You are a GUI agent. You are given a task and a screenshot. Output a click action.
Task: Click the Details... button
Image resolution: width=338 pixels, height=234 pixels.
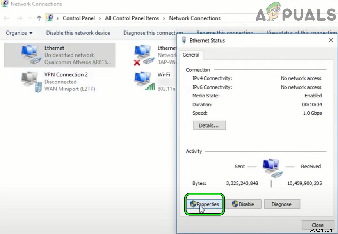pyautogui.click(x=209, y=126)
